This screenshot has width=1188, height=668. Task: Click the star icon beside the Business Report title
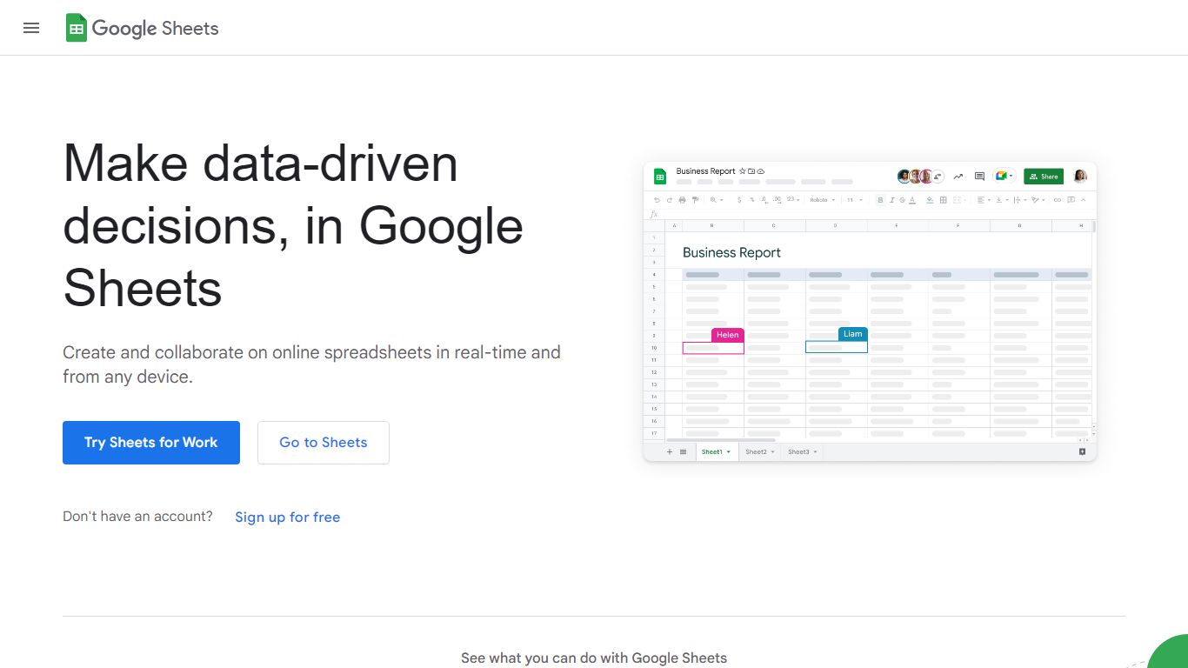742,171
